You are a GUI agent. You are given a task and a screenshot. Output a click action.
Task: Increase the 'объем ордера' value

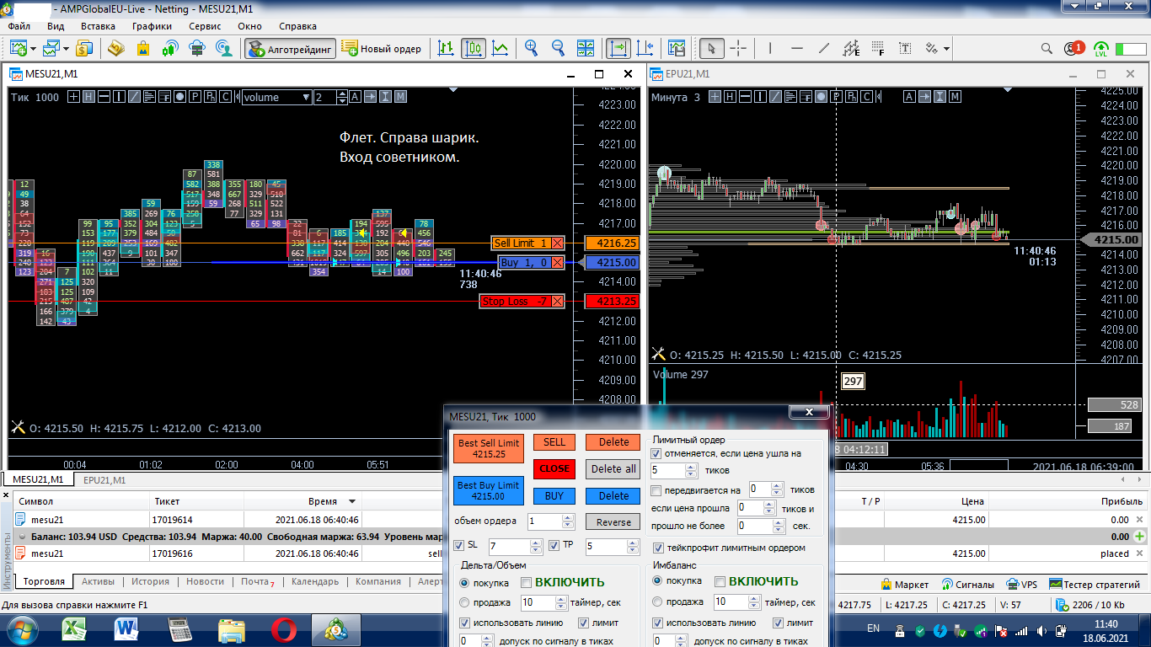(567, 518)
